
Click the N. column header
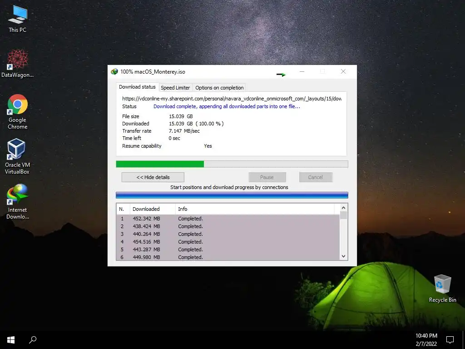pos(123,209)
